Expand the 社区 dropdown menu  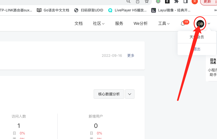tap(99, 23)
